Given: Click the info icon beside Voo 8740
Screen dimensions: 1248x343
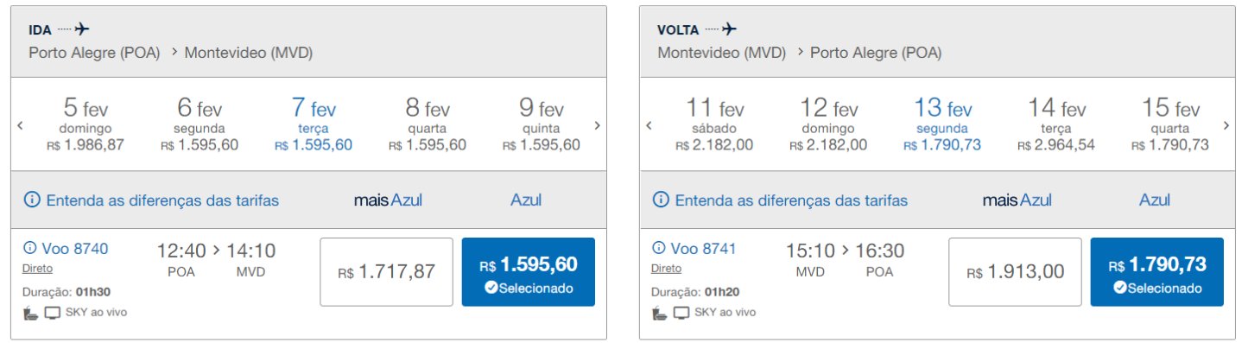Looking at the screenshot, I should (x=29, y=249).
